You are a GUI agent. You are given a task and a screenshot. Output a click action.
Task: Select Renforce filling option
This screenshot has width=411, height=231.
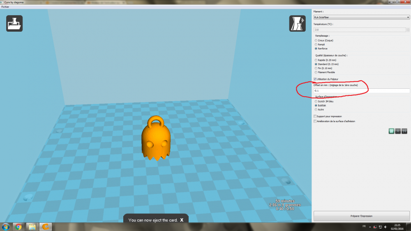[x=316, y=49]
